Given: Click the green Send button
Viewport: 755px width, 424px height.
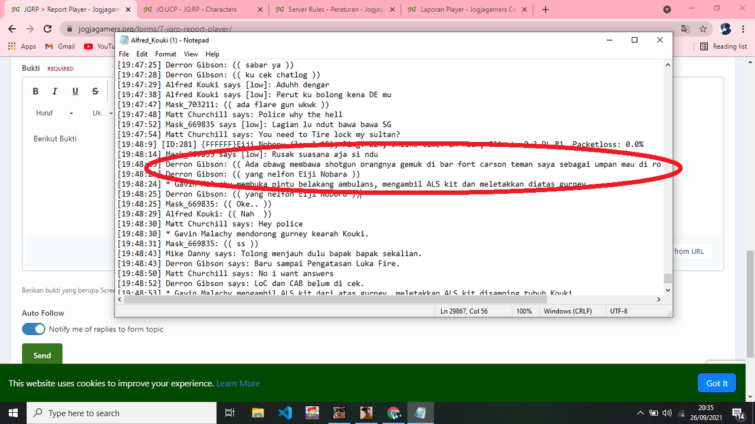Looking at the screenshot, I should click(42, 355).
